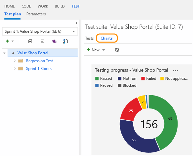Click the purple test plan settings icon
193x156 pixels.
pyautogui.click(x=54, y=41)
